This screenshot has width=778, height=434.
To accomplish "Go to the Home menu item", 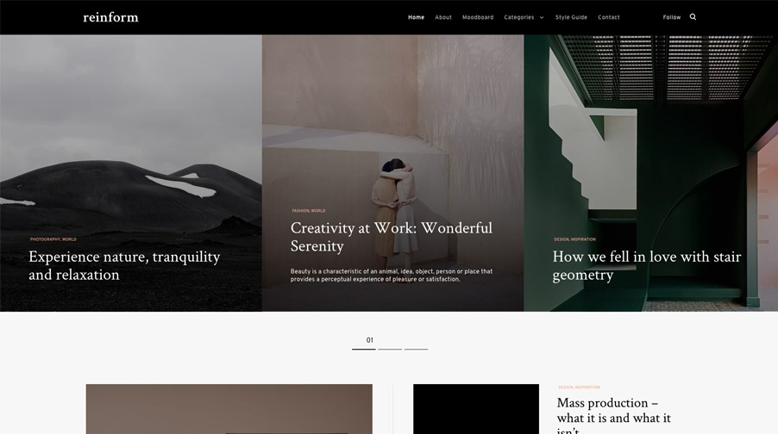I will 416,17.
